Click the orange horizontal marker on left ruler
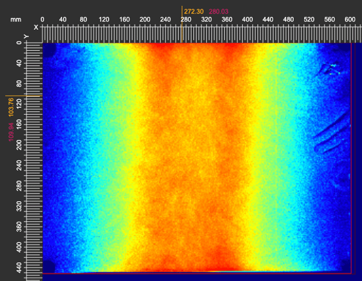 [x=23, y=96]
